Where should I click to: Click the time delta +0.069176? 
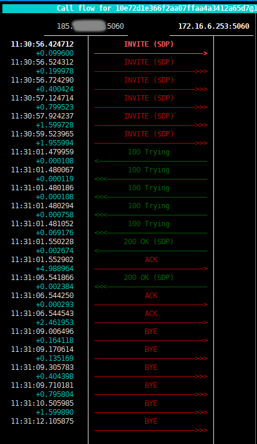click(54, 233)
